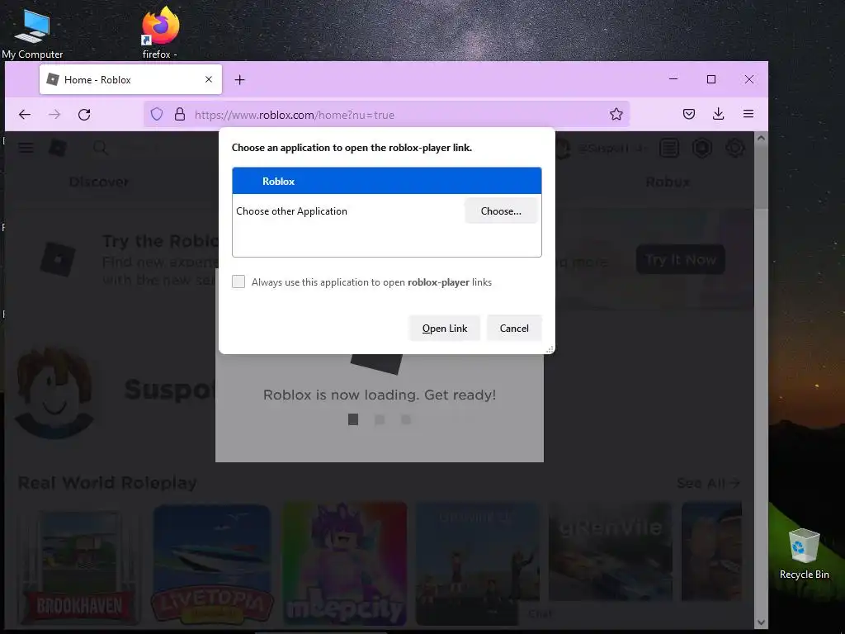Click Roblox search magnifier icon

point(100,148)
